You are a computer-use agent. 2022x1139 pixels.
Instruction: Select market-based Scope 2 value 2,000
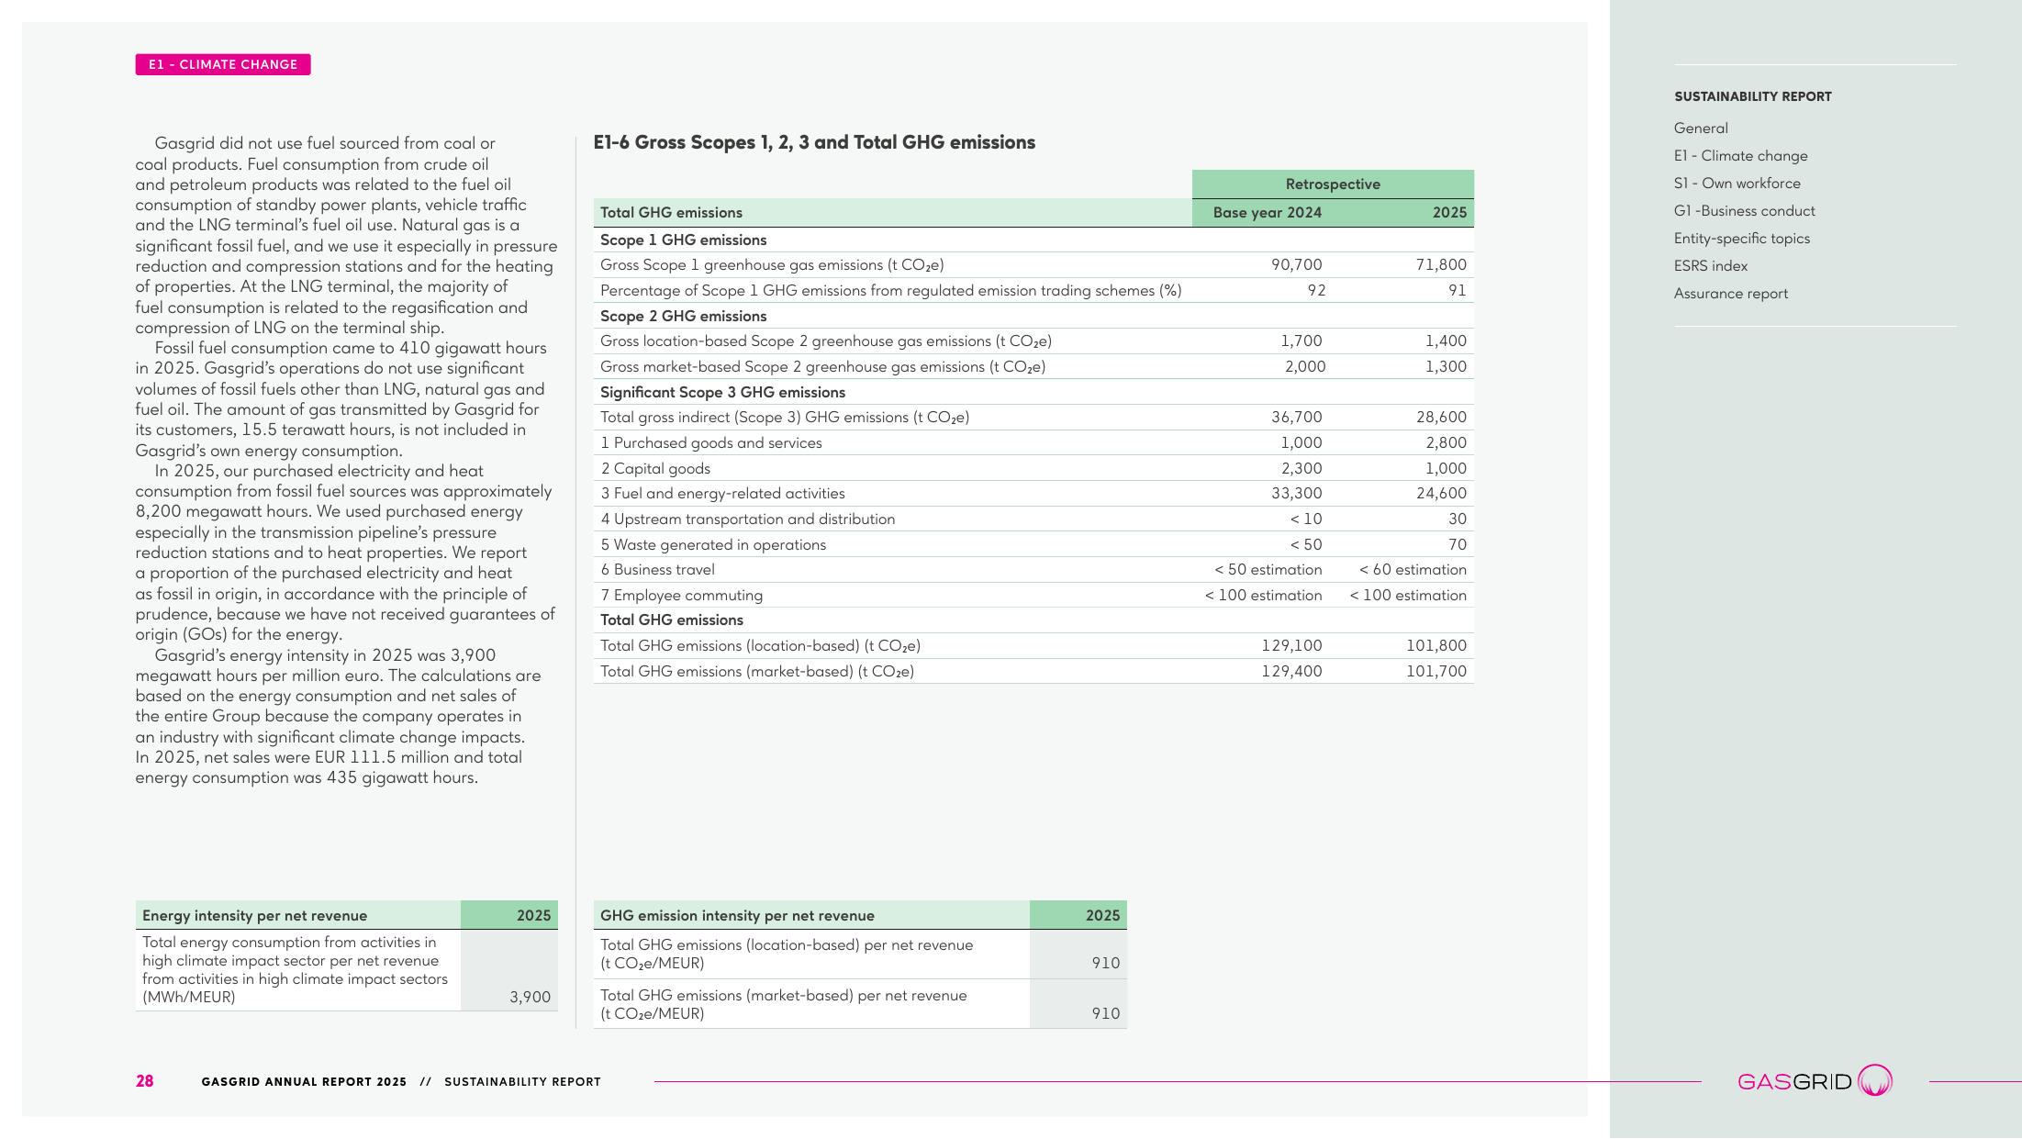coord(1304,366)
